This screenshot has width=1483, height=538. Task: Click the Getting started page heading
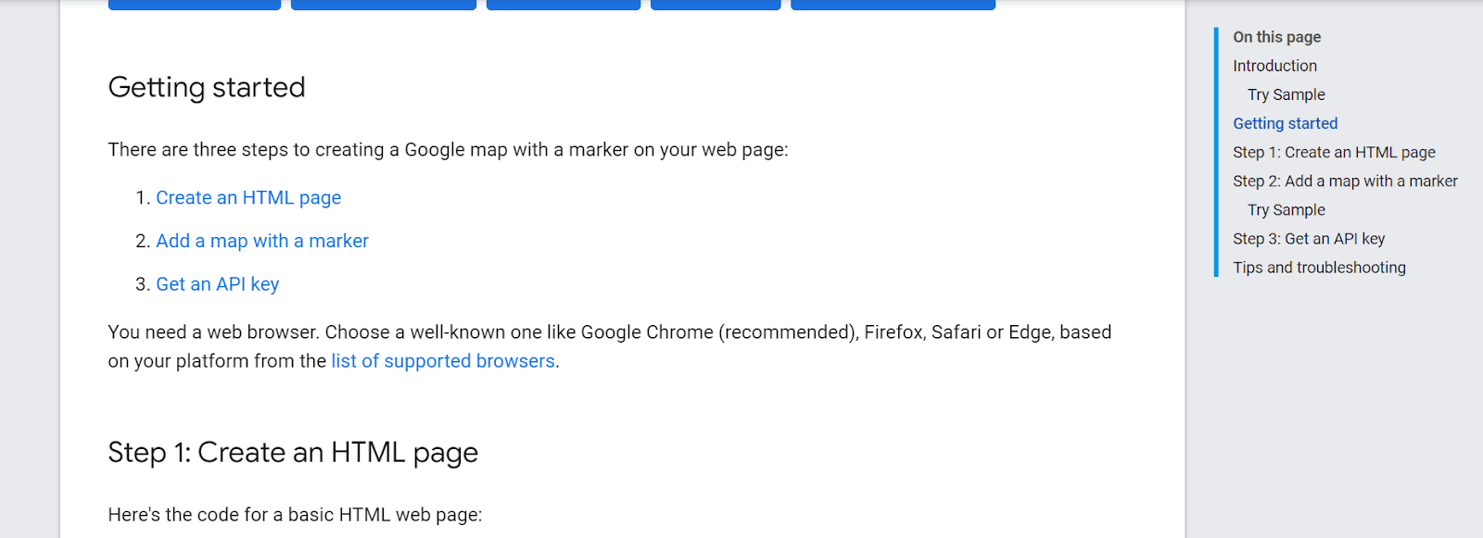[x=206, y=86]
